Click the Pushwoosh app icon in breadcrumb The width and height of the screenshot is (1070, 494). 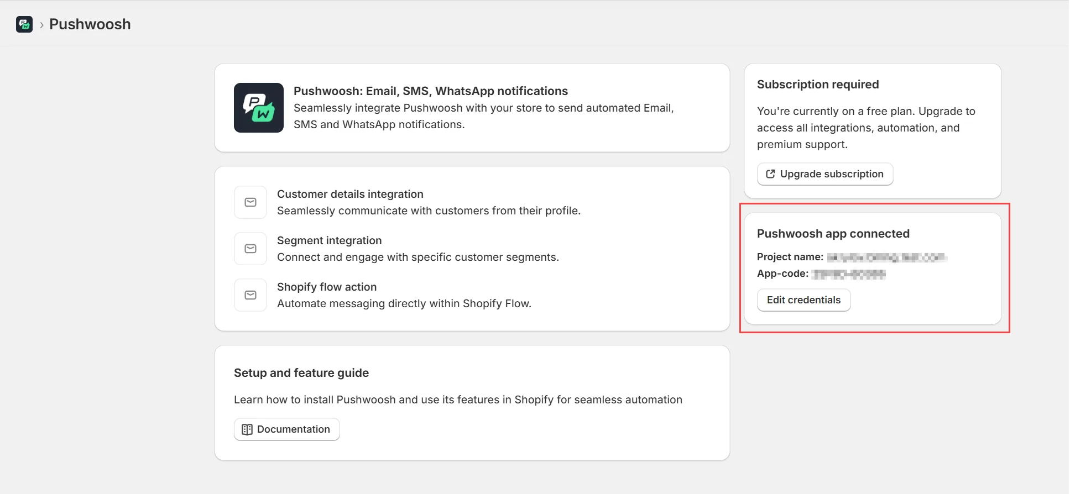click(x=24, y=24)
